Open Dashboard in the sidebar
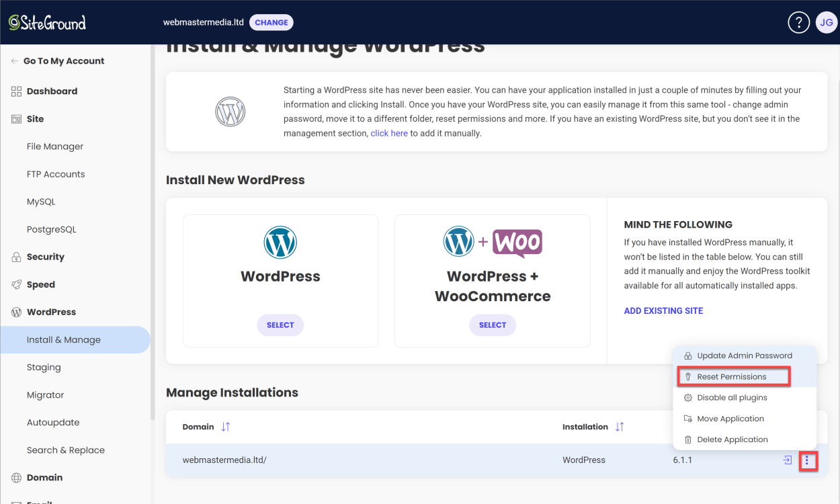Viewport: 840px width, 504px height. (52, 91)
